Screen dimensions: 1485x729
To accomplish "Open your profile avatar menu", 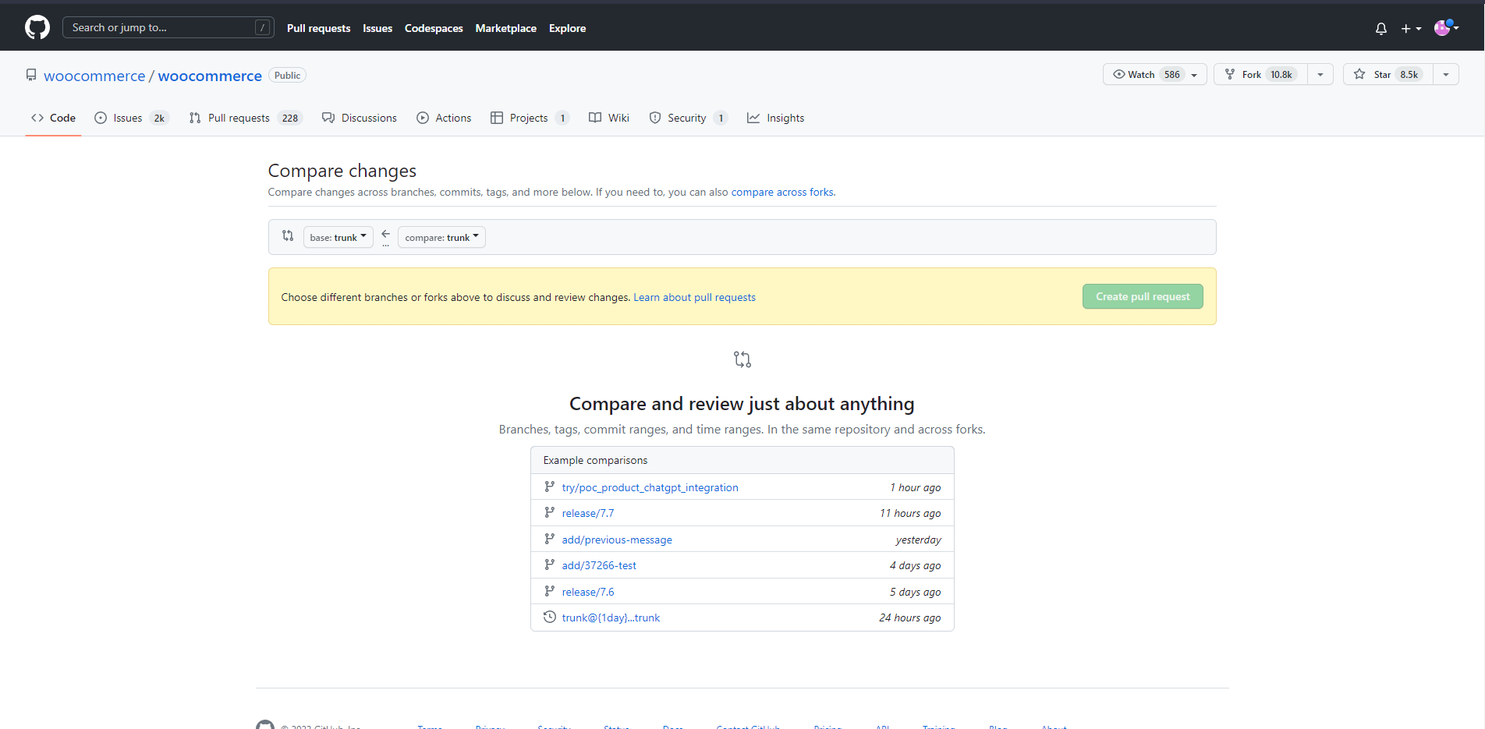I will click(x=1444, y=28).
